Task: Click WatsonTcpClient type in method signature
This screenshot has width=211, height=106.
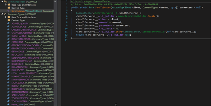Action: pyautogui.click(x=121, y=7)
